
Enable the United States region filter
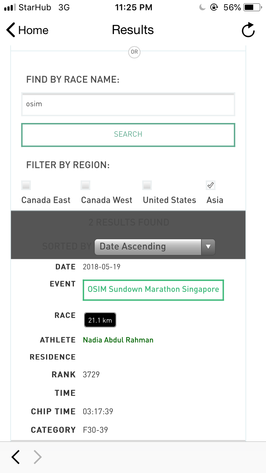coord(147,185)
